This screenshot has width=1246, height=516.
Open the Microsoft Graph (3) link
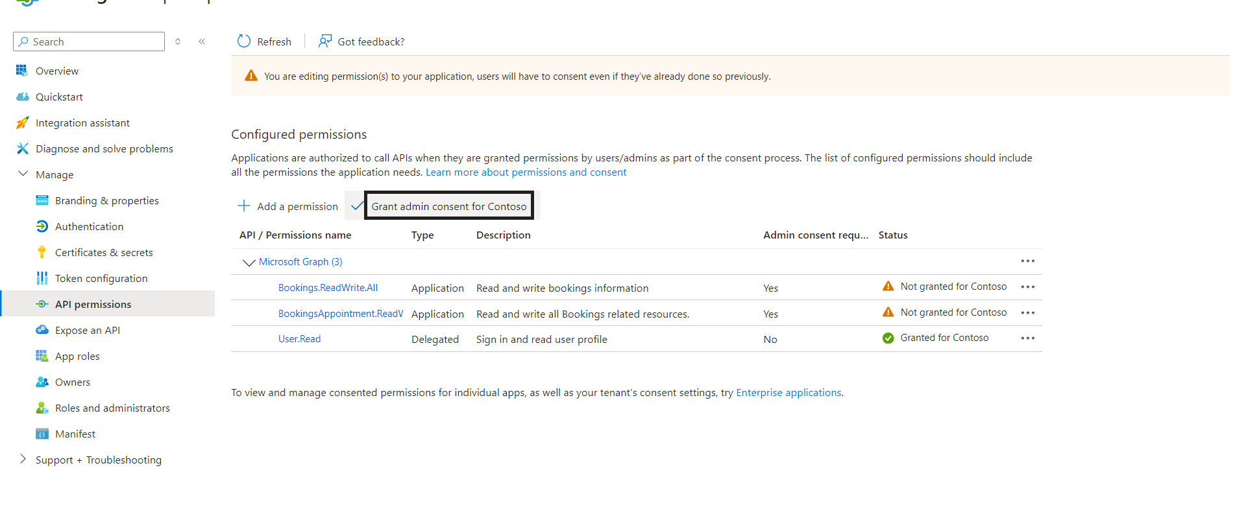coord(300,262)
